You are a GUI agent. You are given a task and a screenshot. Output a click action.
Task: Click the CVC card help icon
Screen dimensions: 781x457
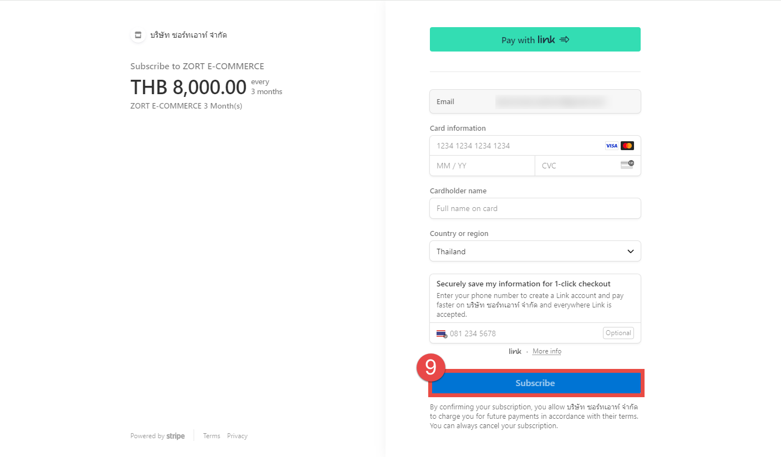tap(627, 165)
